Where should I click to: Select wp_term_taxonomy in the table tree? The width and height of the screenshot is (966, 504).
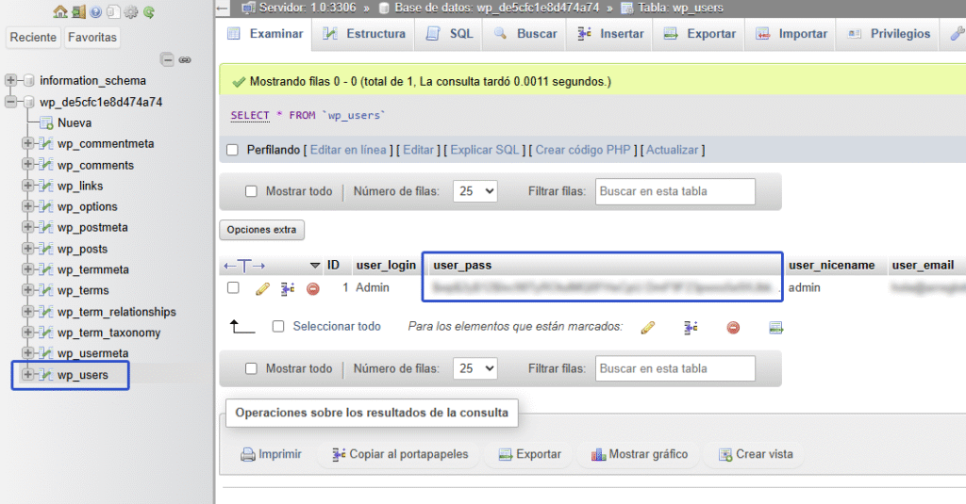click(x=109, y=333)
